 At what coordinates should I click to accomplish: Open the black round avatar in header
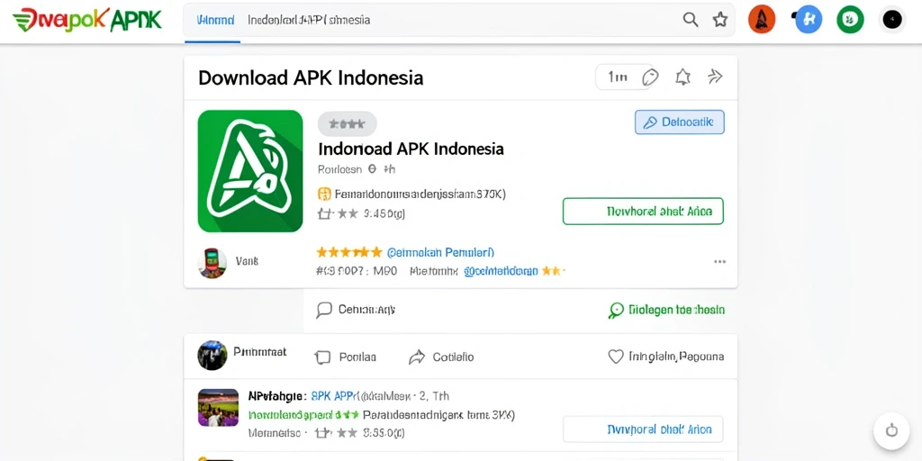(x=892, y=20)
